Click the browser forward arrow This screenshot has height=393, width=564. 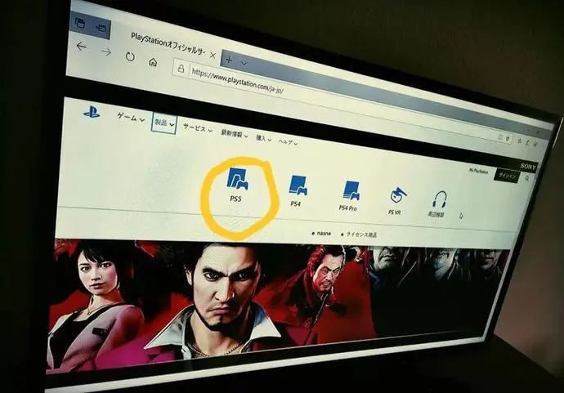point(106,52)
